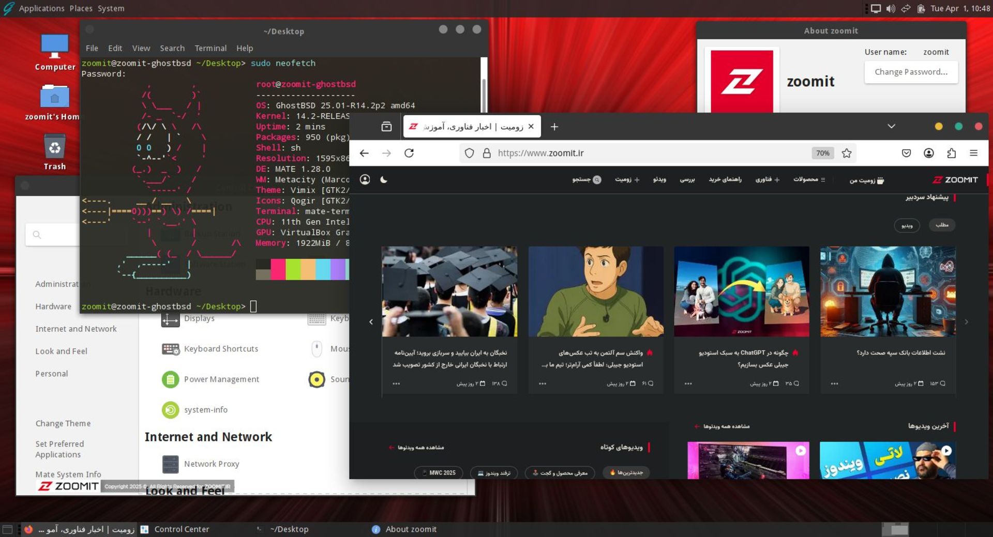Viewport: 993px width, 537px height.
Task: Select the MWC 2025 tag pill
Action: pyautogui.click(x=439, y=472)
